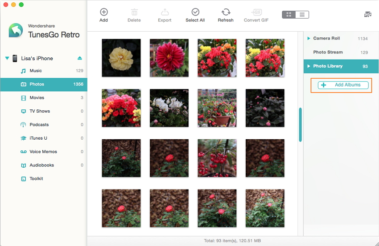The image size is (379, 246).
Task: Switch to grid view mode
Action: 289,15
